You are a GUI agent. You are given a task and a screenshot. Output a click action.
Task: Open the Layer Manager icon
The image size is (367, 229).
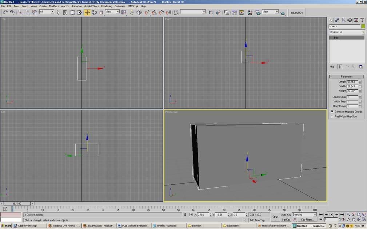(x=227, y=12)
